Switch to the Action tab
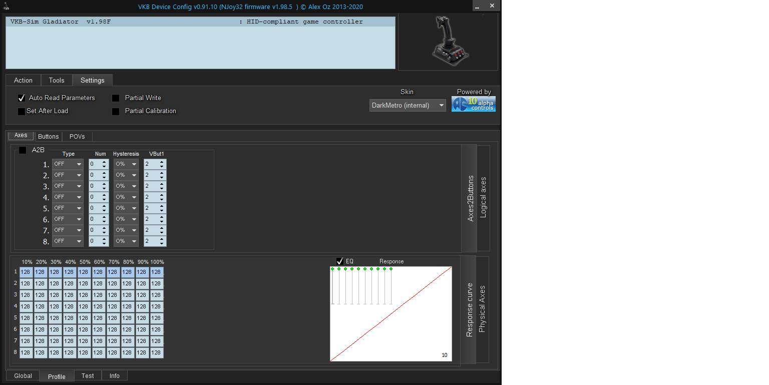The height and width of the screenshot is (385, 769). (x=23, y=80)
